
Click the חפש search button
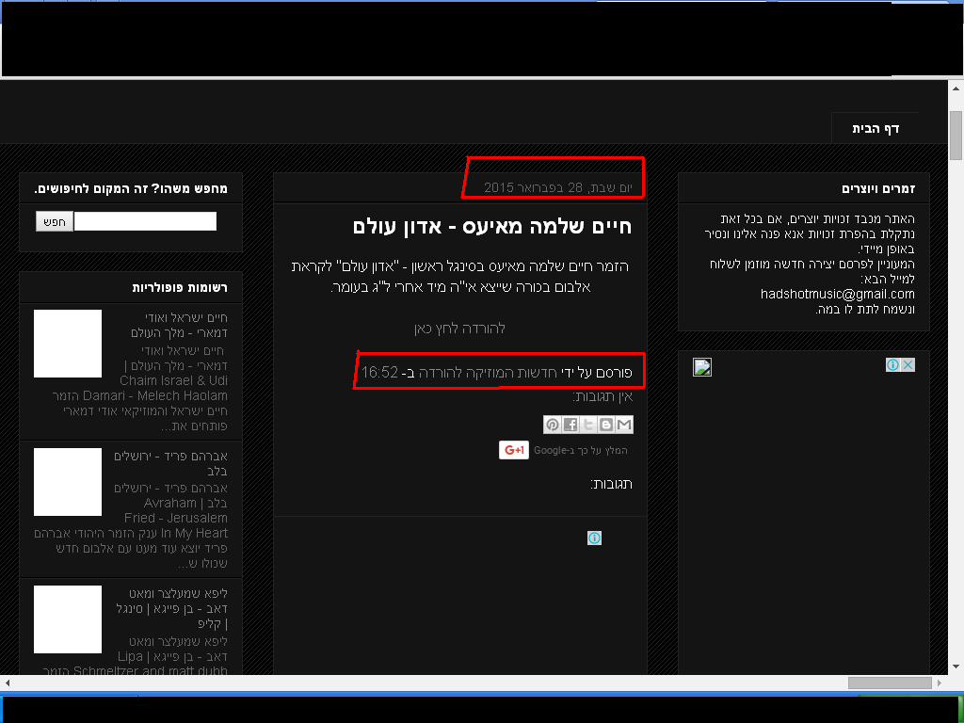coord(55,221)
